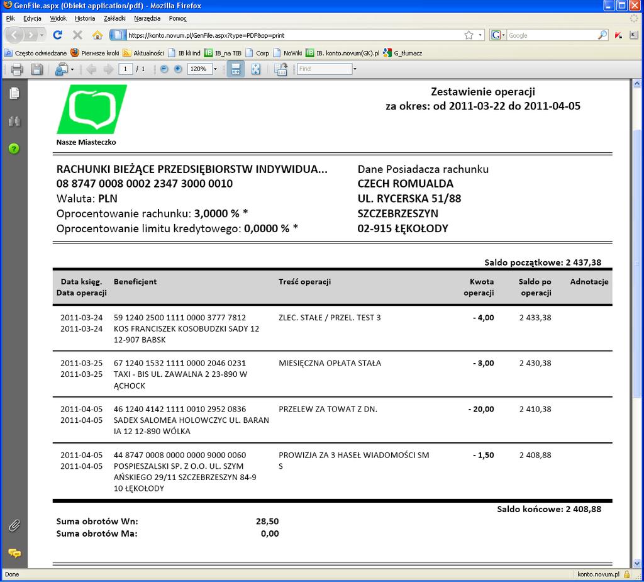The width and height of the screenshot is (644, 582).
Task: Click the browser Back button
Action: click(14, 35)
